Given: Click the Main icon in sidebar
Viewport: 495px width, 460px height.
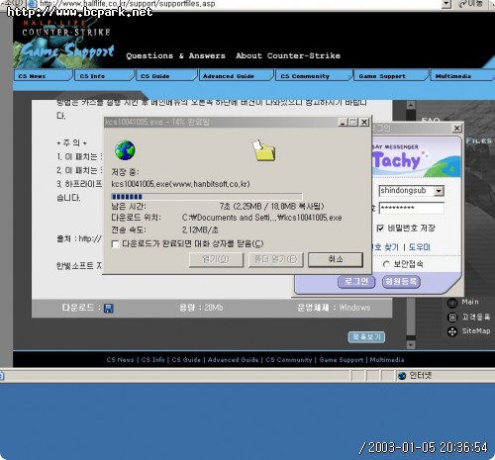Looking at the screenshot, I should pos(452,303).
